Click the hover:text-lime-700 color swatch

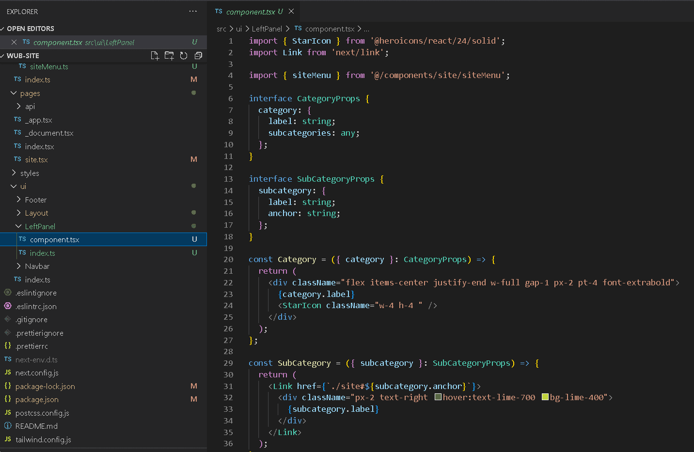coord(438,397)
